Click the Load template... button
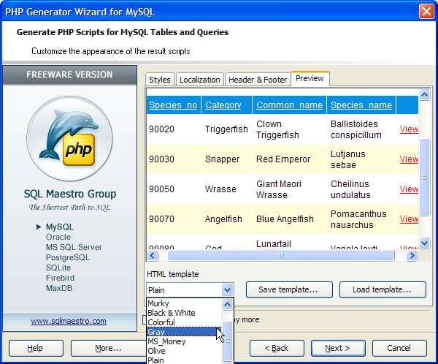The width and height of the screenshot is (438, 364). (383, 289)
